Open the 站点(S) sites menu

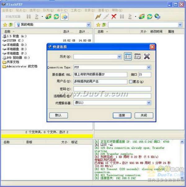click(21, 11)
